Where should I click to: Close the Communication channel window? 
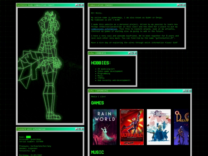click(184, 5)
